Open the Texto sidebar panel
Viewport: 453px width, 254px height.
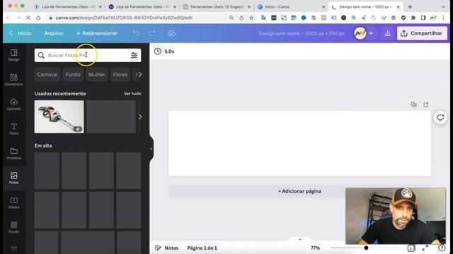pos(14,128)
